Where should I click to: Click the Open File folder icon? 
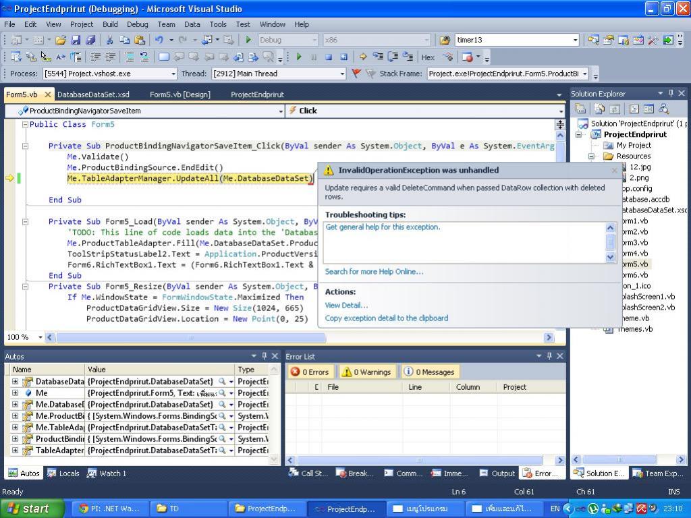[x=61, y=40]
